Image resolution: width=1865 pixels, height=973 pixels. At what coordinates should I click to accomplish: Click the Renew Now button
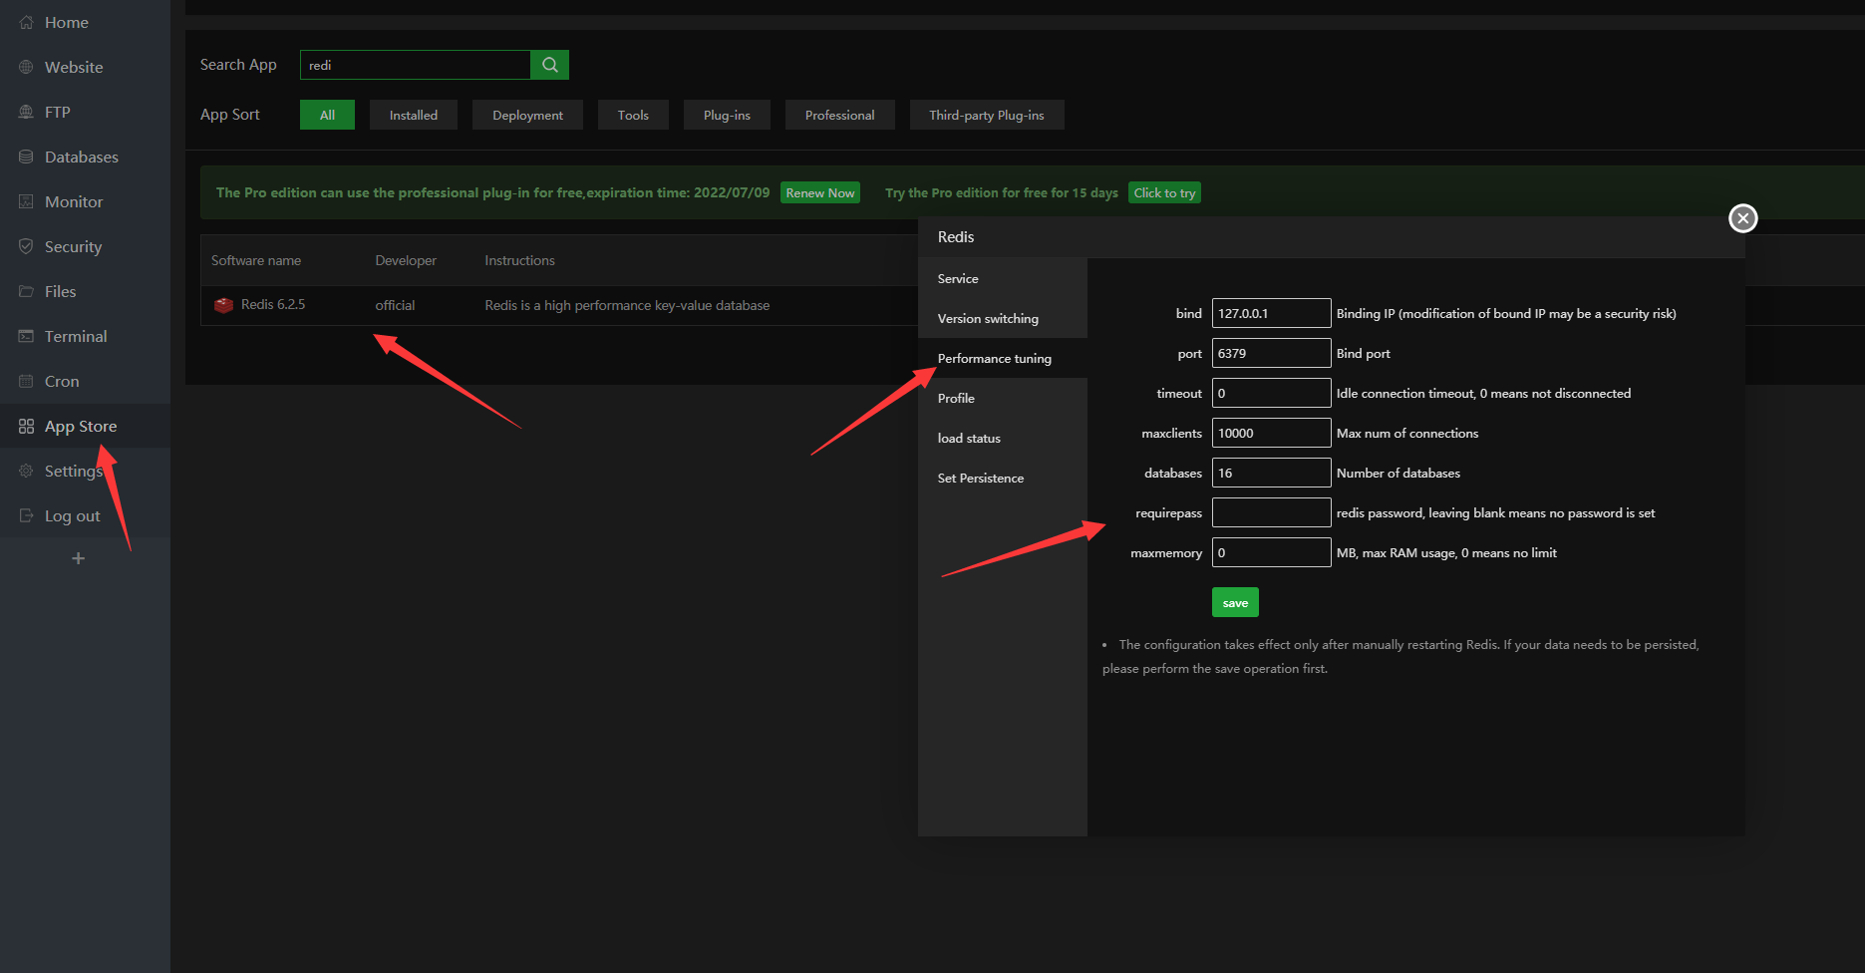(819, 192)
